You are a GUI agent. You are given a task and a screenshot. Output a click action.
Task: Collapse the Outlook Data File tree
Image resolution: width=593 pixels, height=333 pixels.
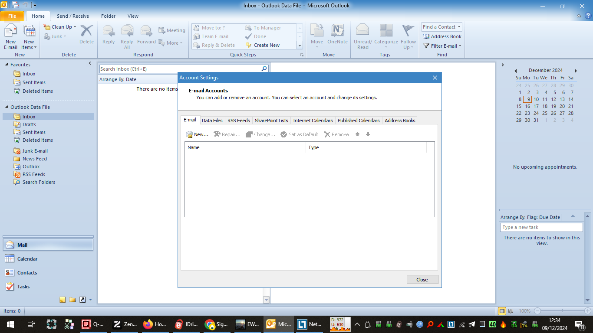tap(7, 107)
